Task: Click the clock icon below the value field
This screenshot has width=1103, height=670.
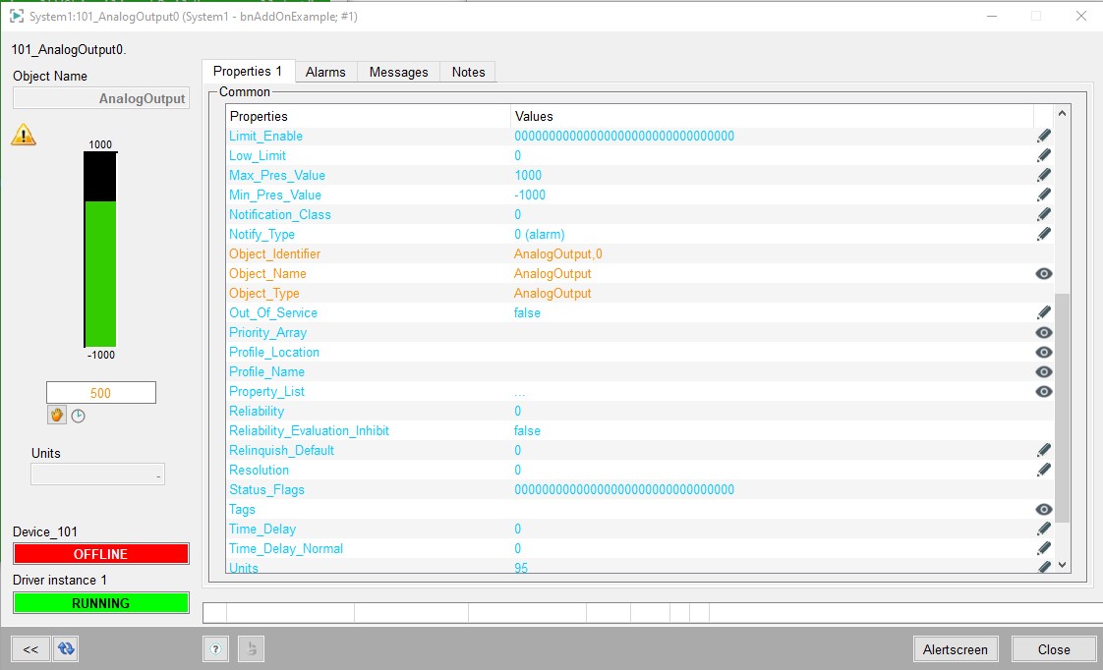Action: click(79, 416)
